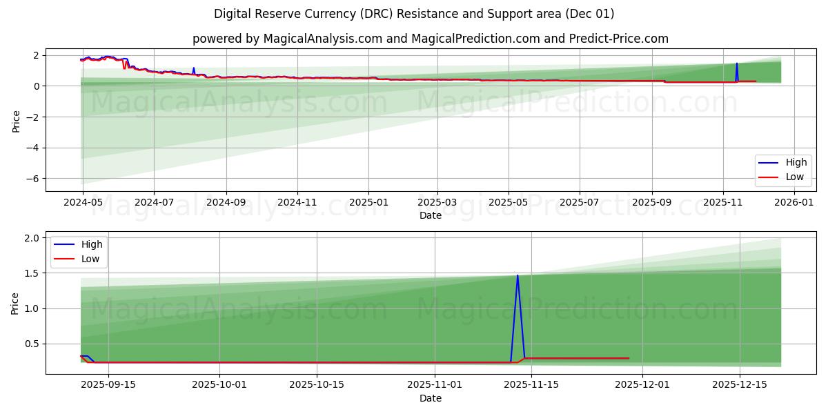The height and width of the screenshot is (414, 828).
Task: Select the red Low price line in top chart
Action: 345,79
